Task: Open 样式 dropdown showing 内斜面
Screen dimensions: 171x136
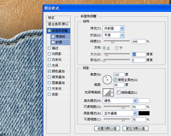Action: tap(113, 28)
